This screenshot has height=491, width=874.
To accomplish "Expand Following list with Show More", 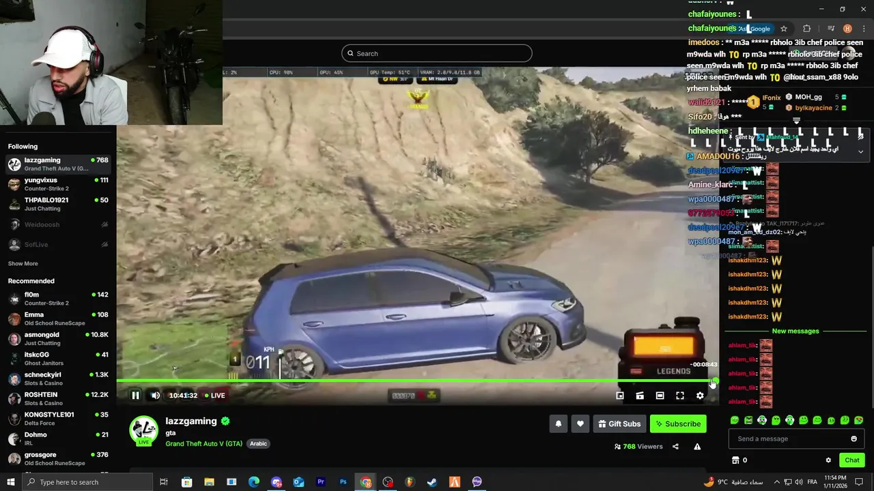I will [23, 264].
